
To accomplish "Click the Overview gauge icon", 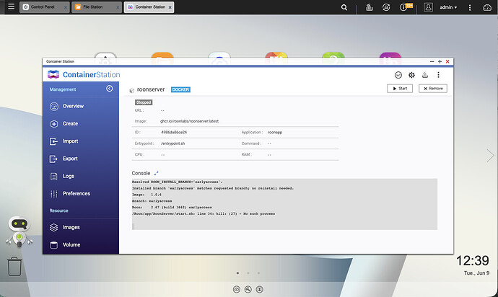I will 53,106.
